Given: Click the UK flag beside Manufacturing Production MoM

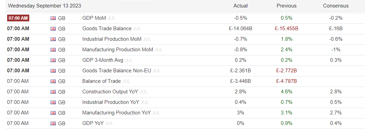Looking at the screenshot, I should coord(53,50).
